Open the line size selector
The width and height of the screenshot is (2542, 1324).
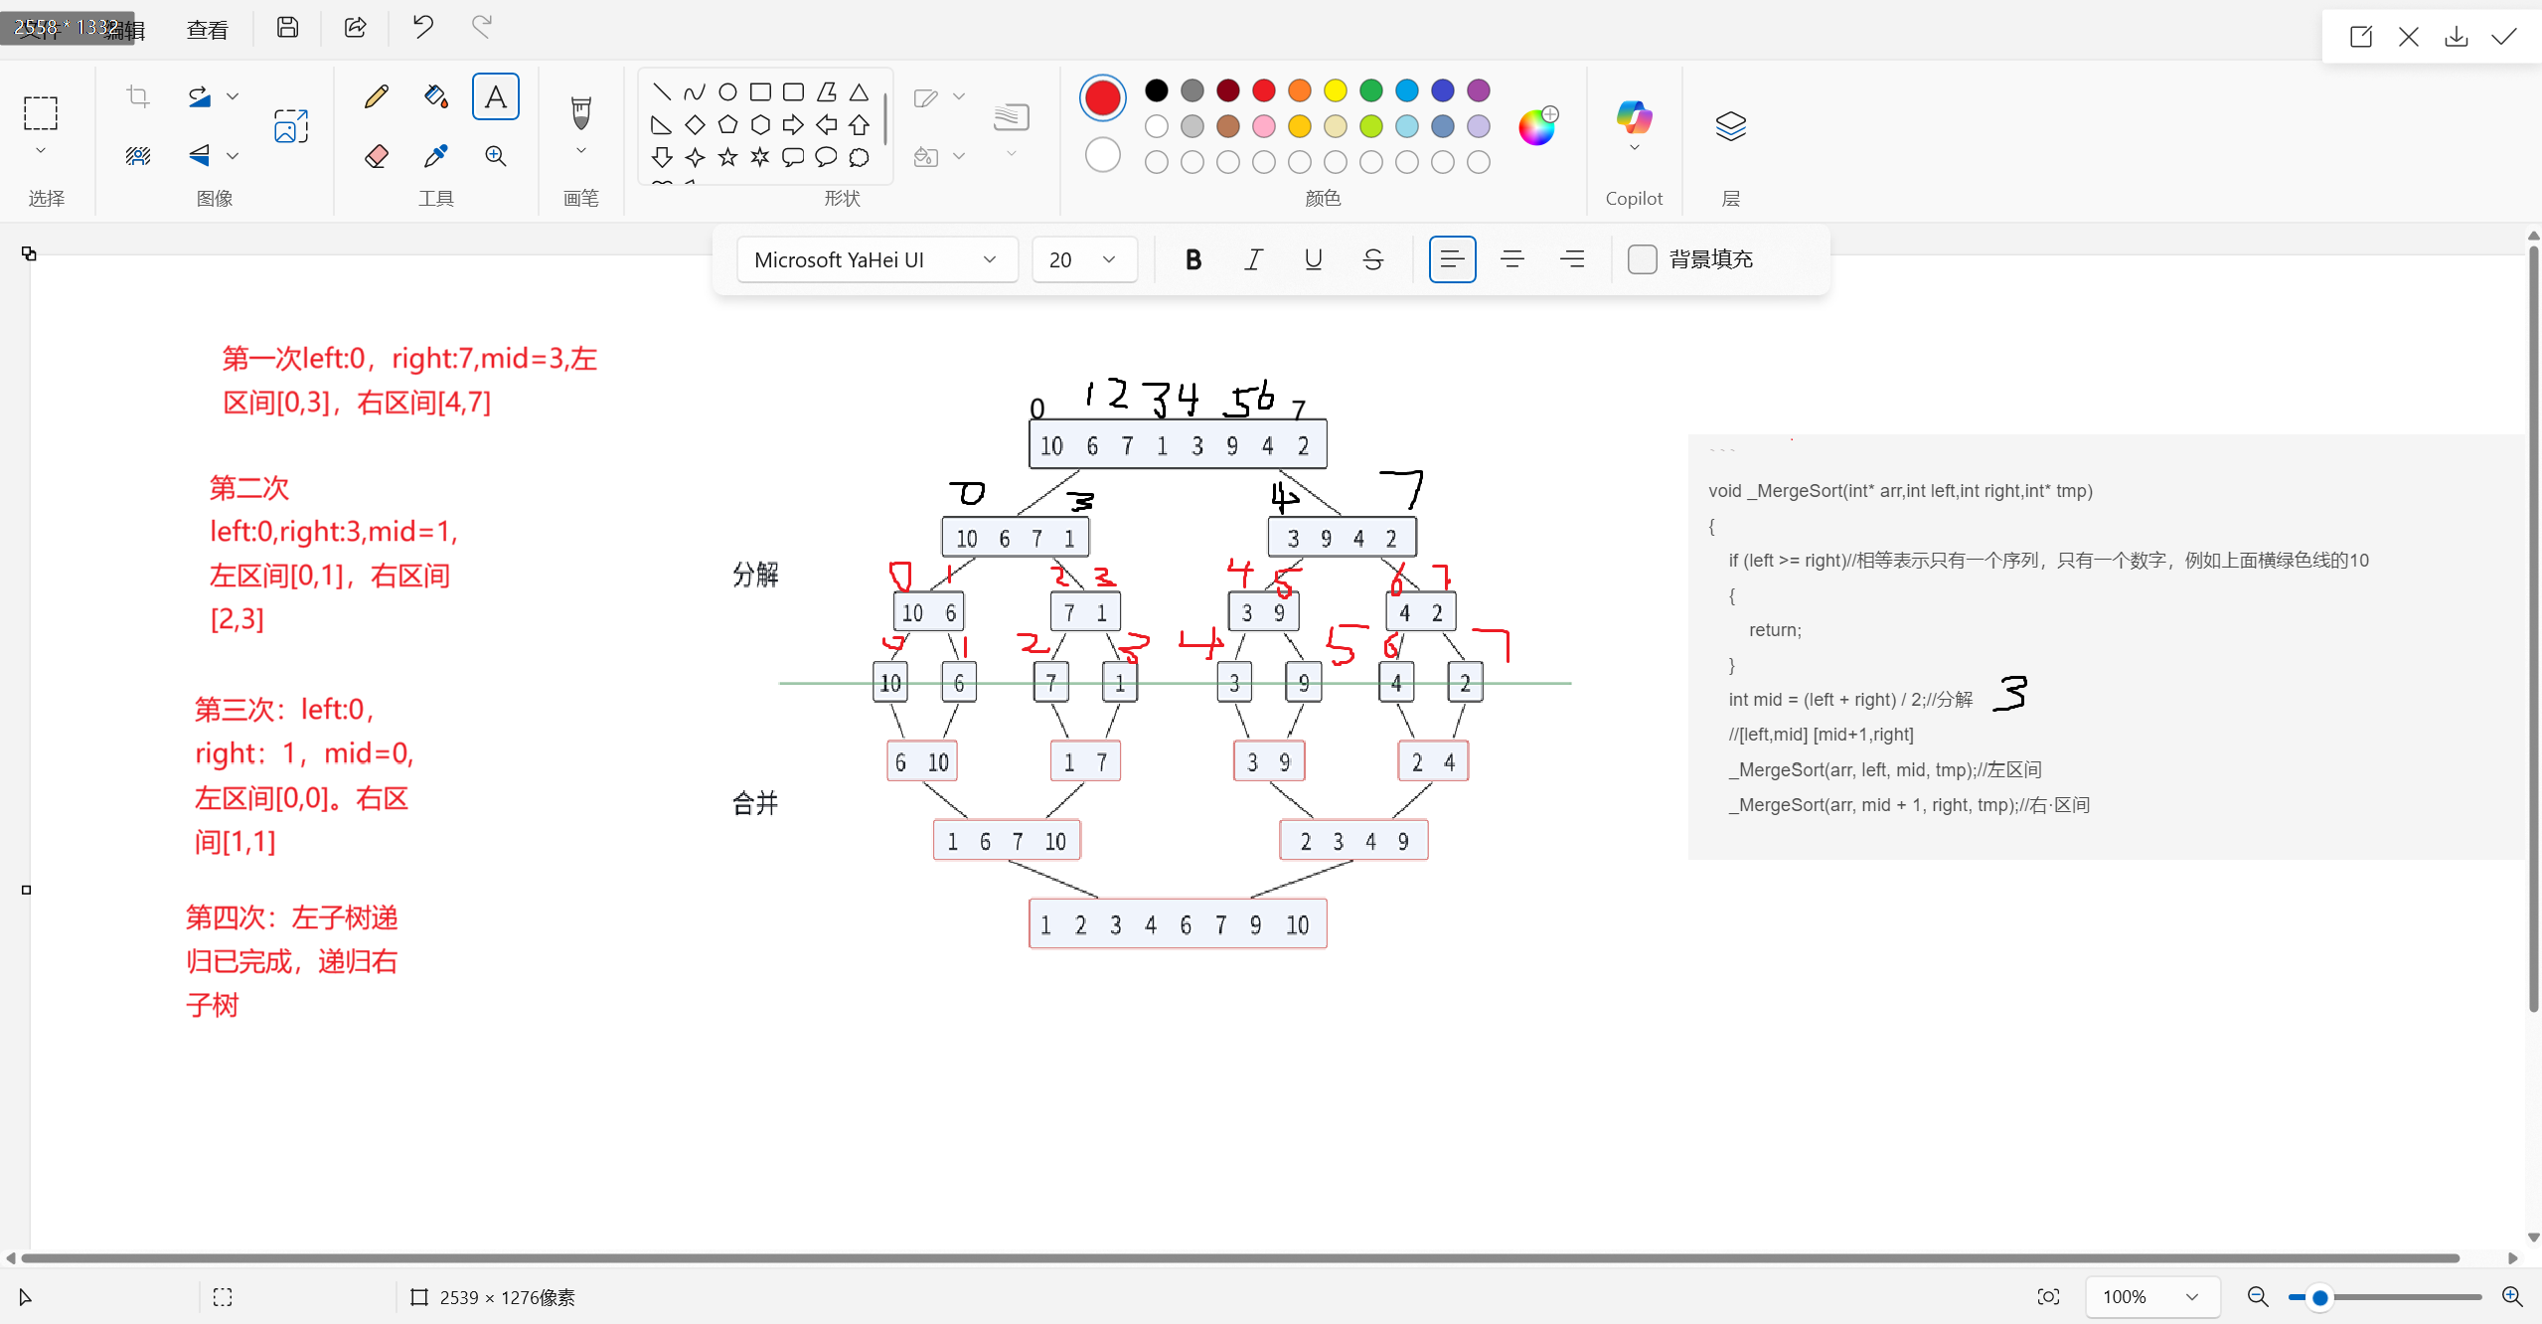click(1011, 126)
